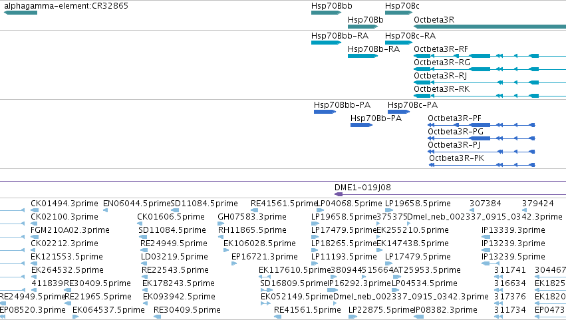Click GH07583.3prime EST label
Image resolution: width=566 pixels, height=320 pixels.
coord(251,217)
